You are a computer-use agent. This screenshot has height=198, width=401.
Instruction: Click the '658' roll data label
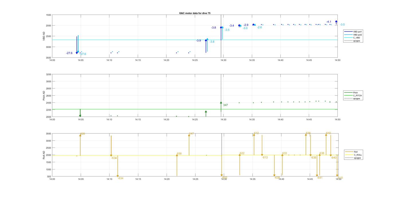pos(179,154)
